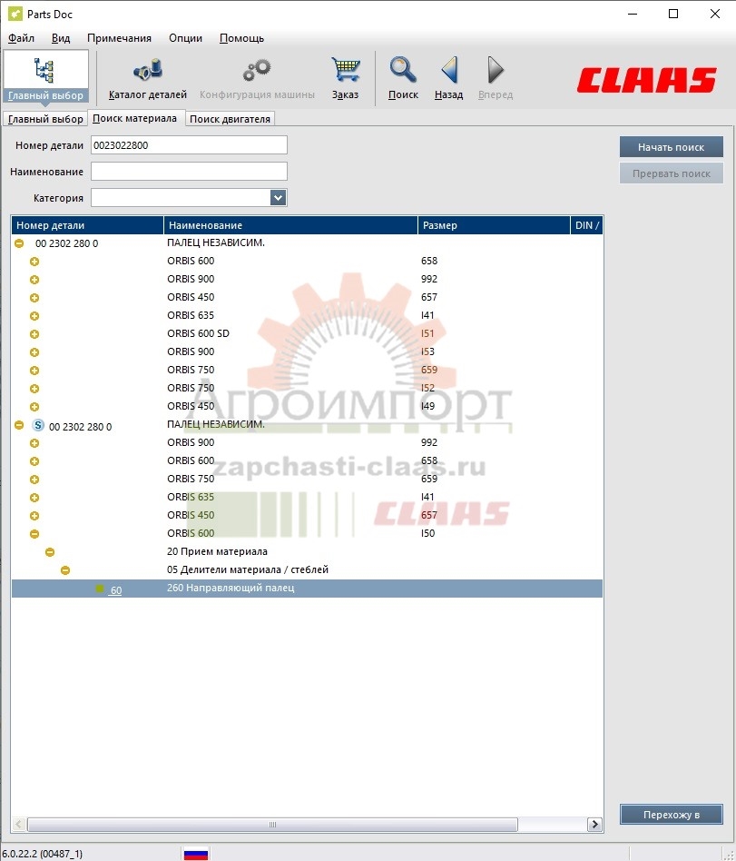This screenshot has width=736, height=861.
Task: Open the Заказ shopping cart
Action: (345, 78)
